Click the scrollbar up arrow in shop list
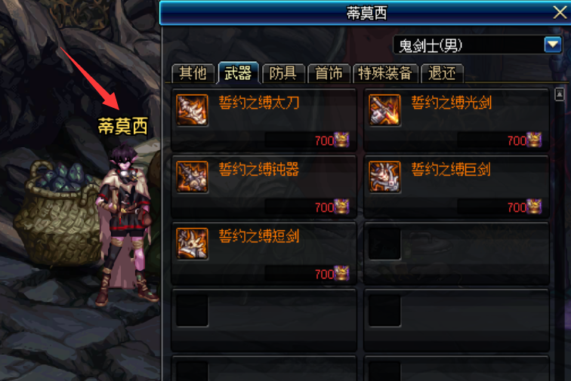 coord(560,94)
